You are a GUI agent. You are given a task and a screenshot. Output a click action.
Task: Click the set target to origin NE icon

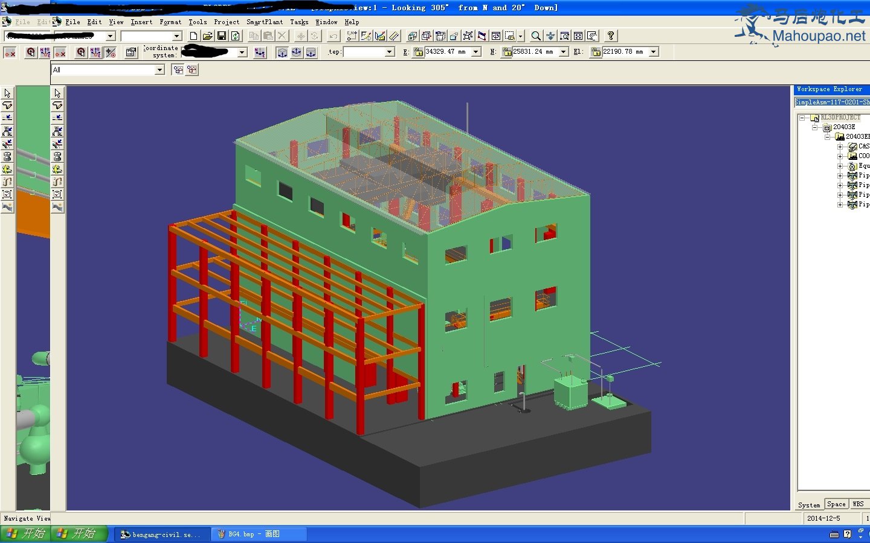[260, 52]
